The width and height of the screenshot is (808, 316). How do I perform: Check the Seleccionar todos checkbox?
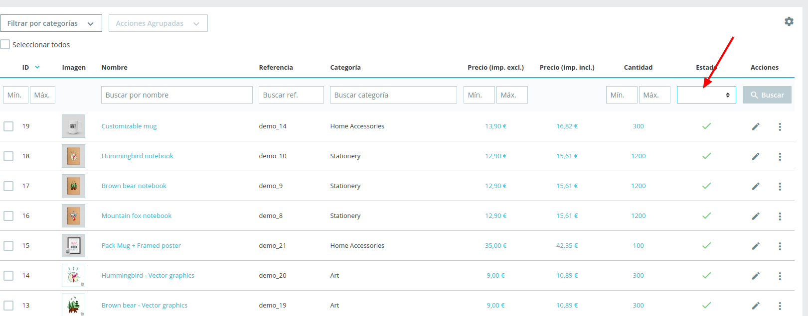coord(5,44)
